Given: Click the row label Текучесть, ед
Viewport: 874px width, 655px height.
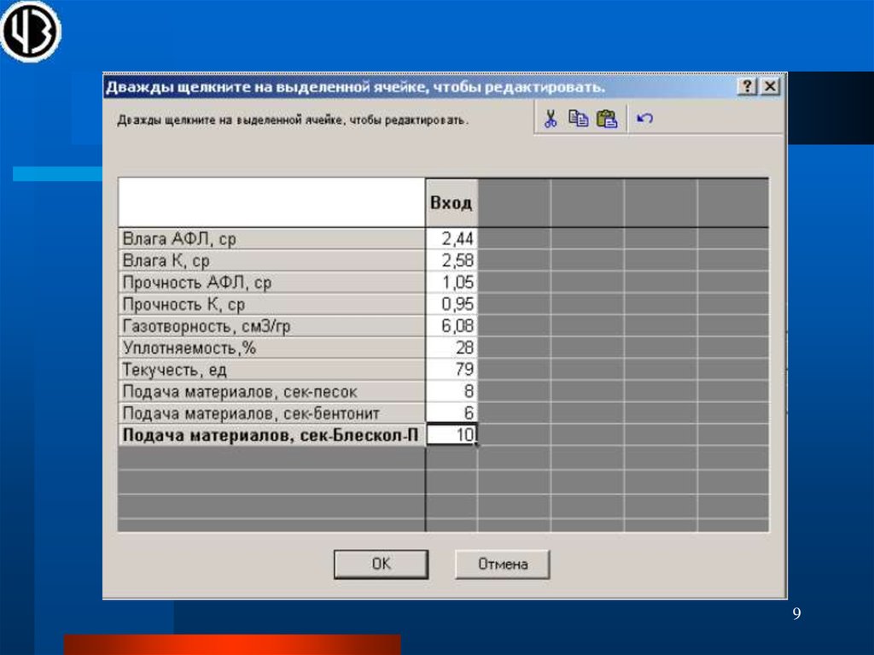Looking at the screenshot, I should 271,370.
